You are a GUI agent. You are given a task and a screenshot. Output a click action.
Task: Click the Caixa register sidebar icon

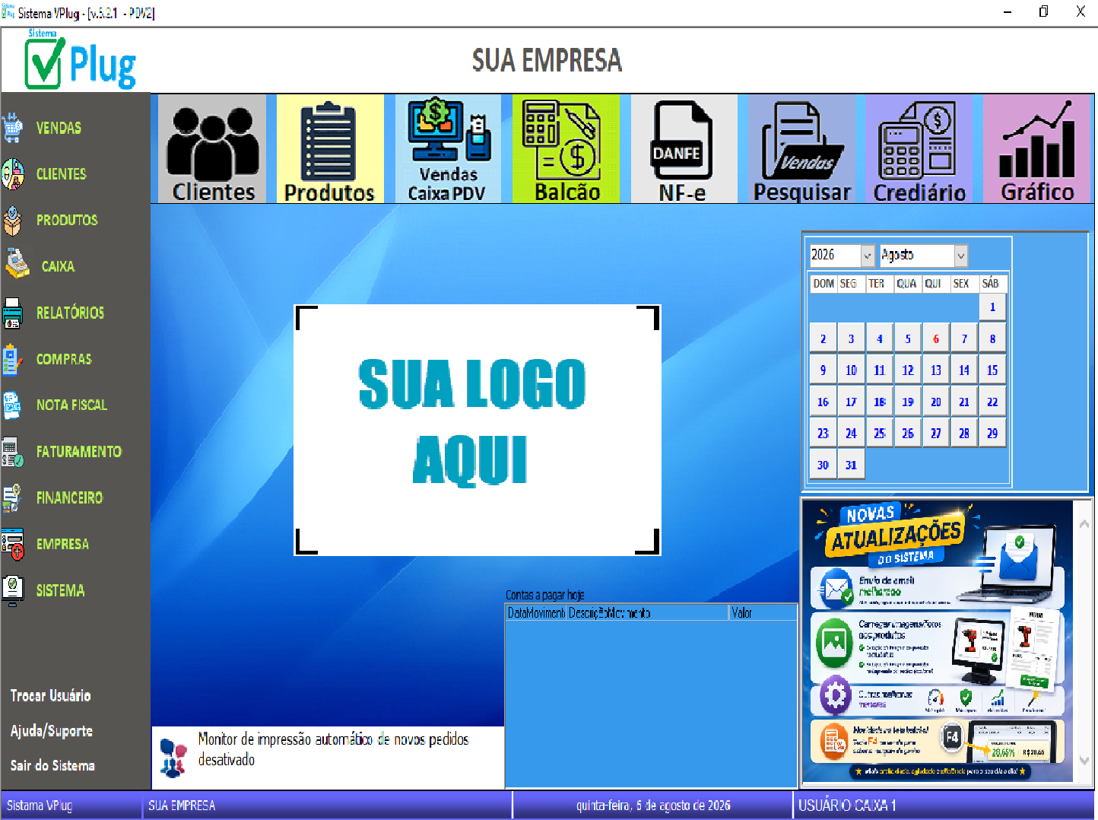point(17,264)
